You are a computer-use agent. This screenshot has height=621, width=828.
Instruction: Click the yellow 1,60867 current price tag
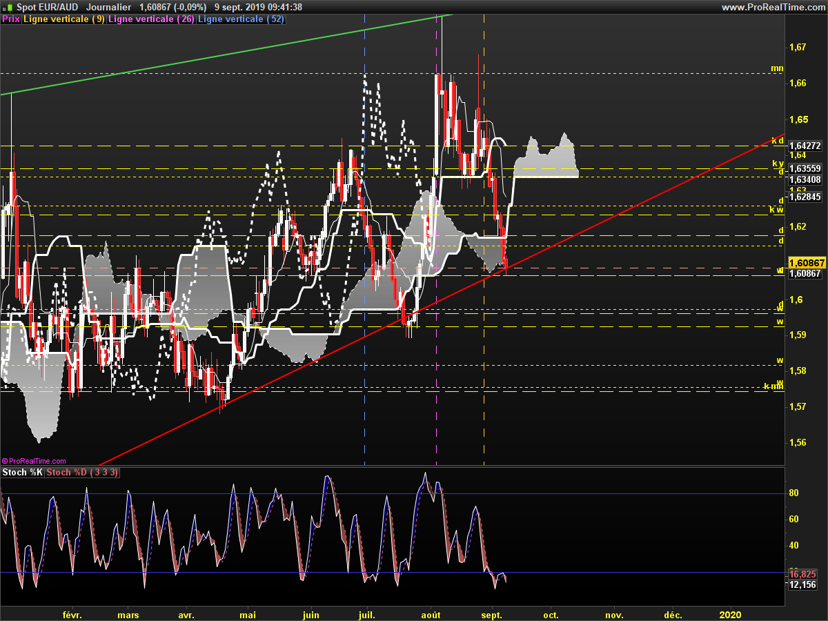point(807,263)
